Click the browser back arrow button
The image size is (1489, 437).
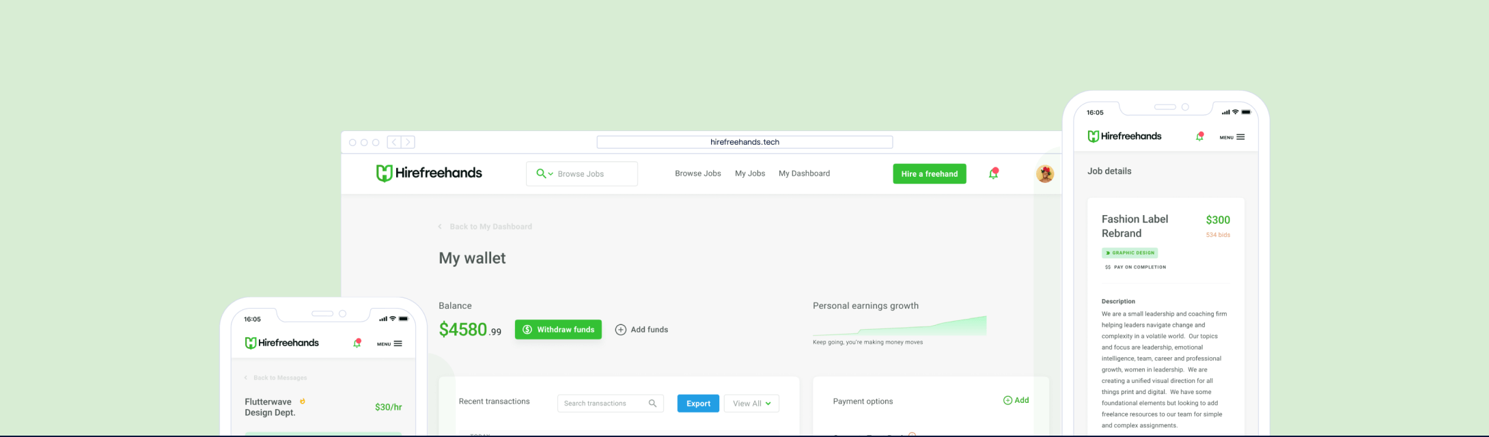click(394, 142)
